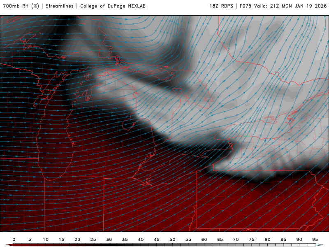Viewport: 329px width, 247px height.
Task: Select the color bar label "60"
Action: click(204, 240)
